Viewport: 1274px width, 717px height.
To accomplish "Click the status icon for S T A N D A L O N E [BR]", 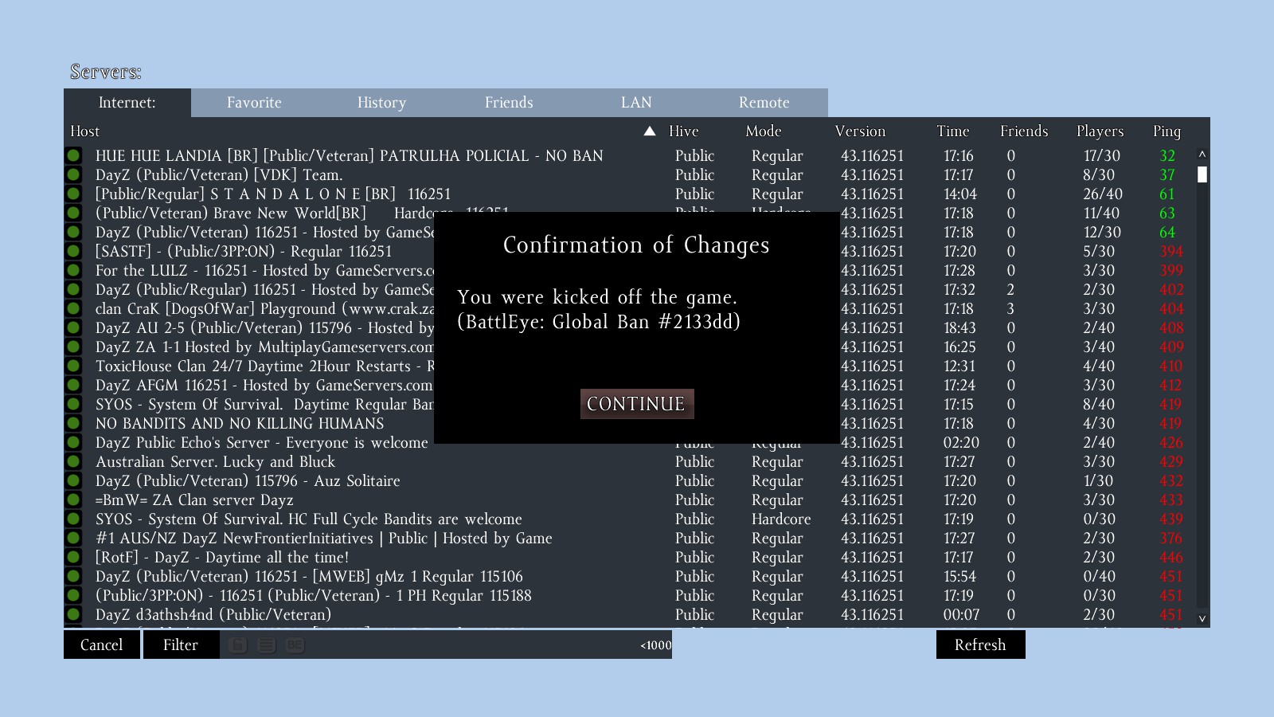I will (73, 194).
